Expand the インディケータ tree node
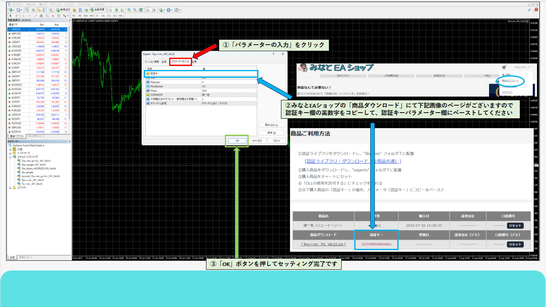This screenshot has width=546, height=307. pyautogui.click(x=10, y=153)
